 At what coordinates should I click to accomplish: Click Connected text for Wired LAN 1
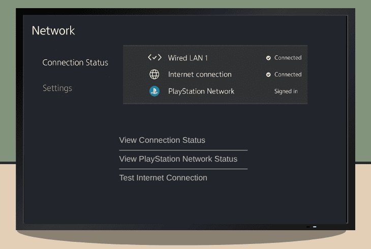(x=288, y=58)
